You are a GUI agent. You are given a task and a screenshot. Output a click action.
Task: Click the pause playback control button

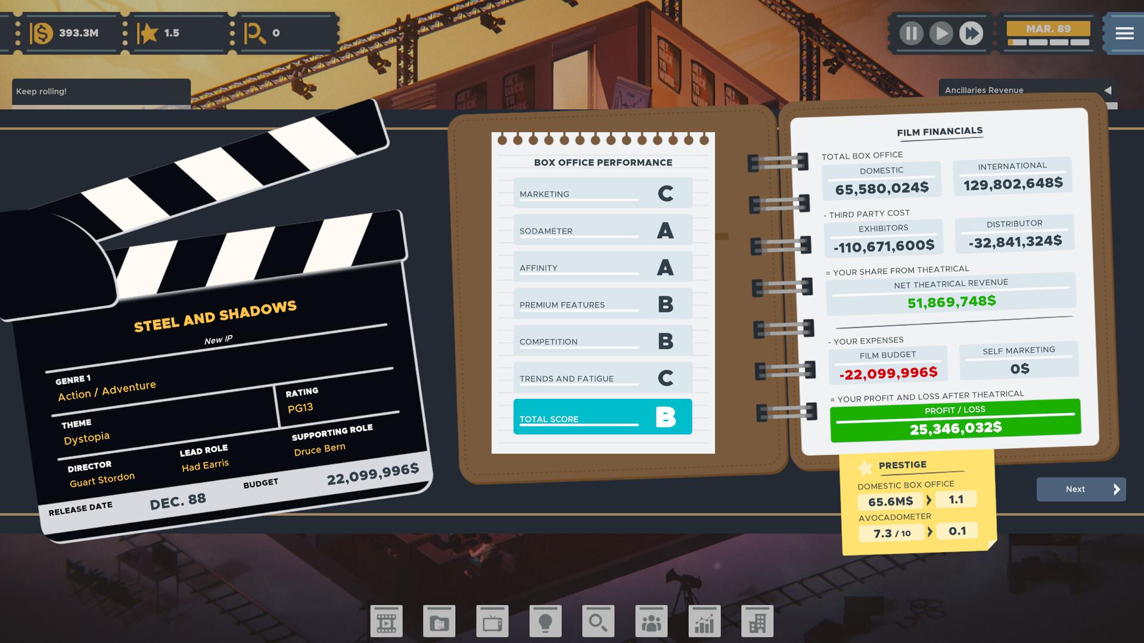(913, 32)
